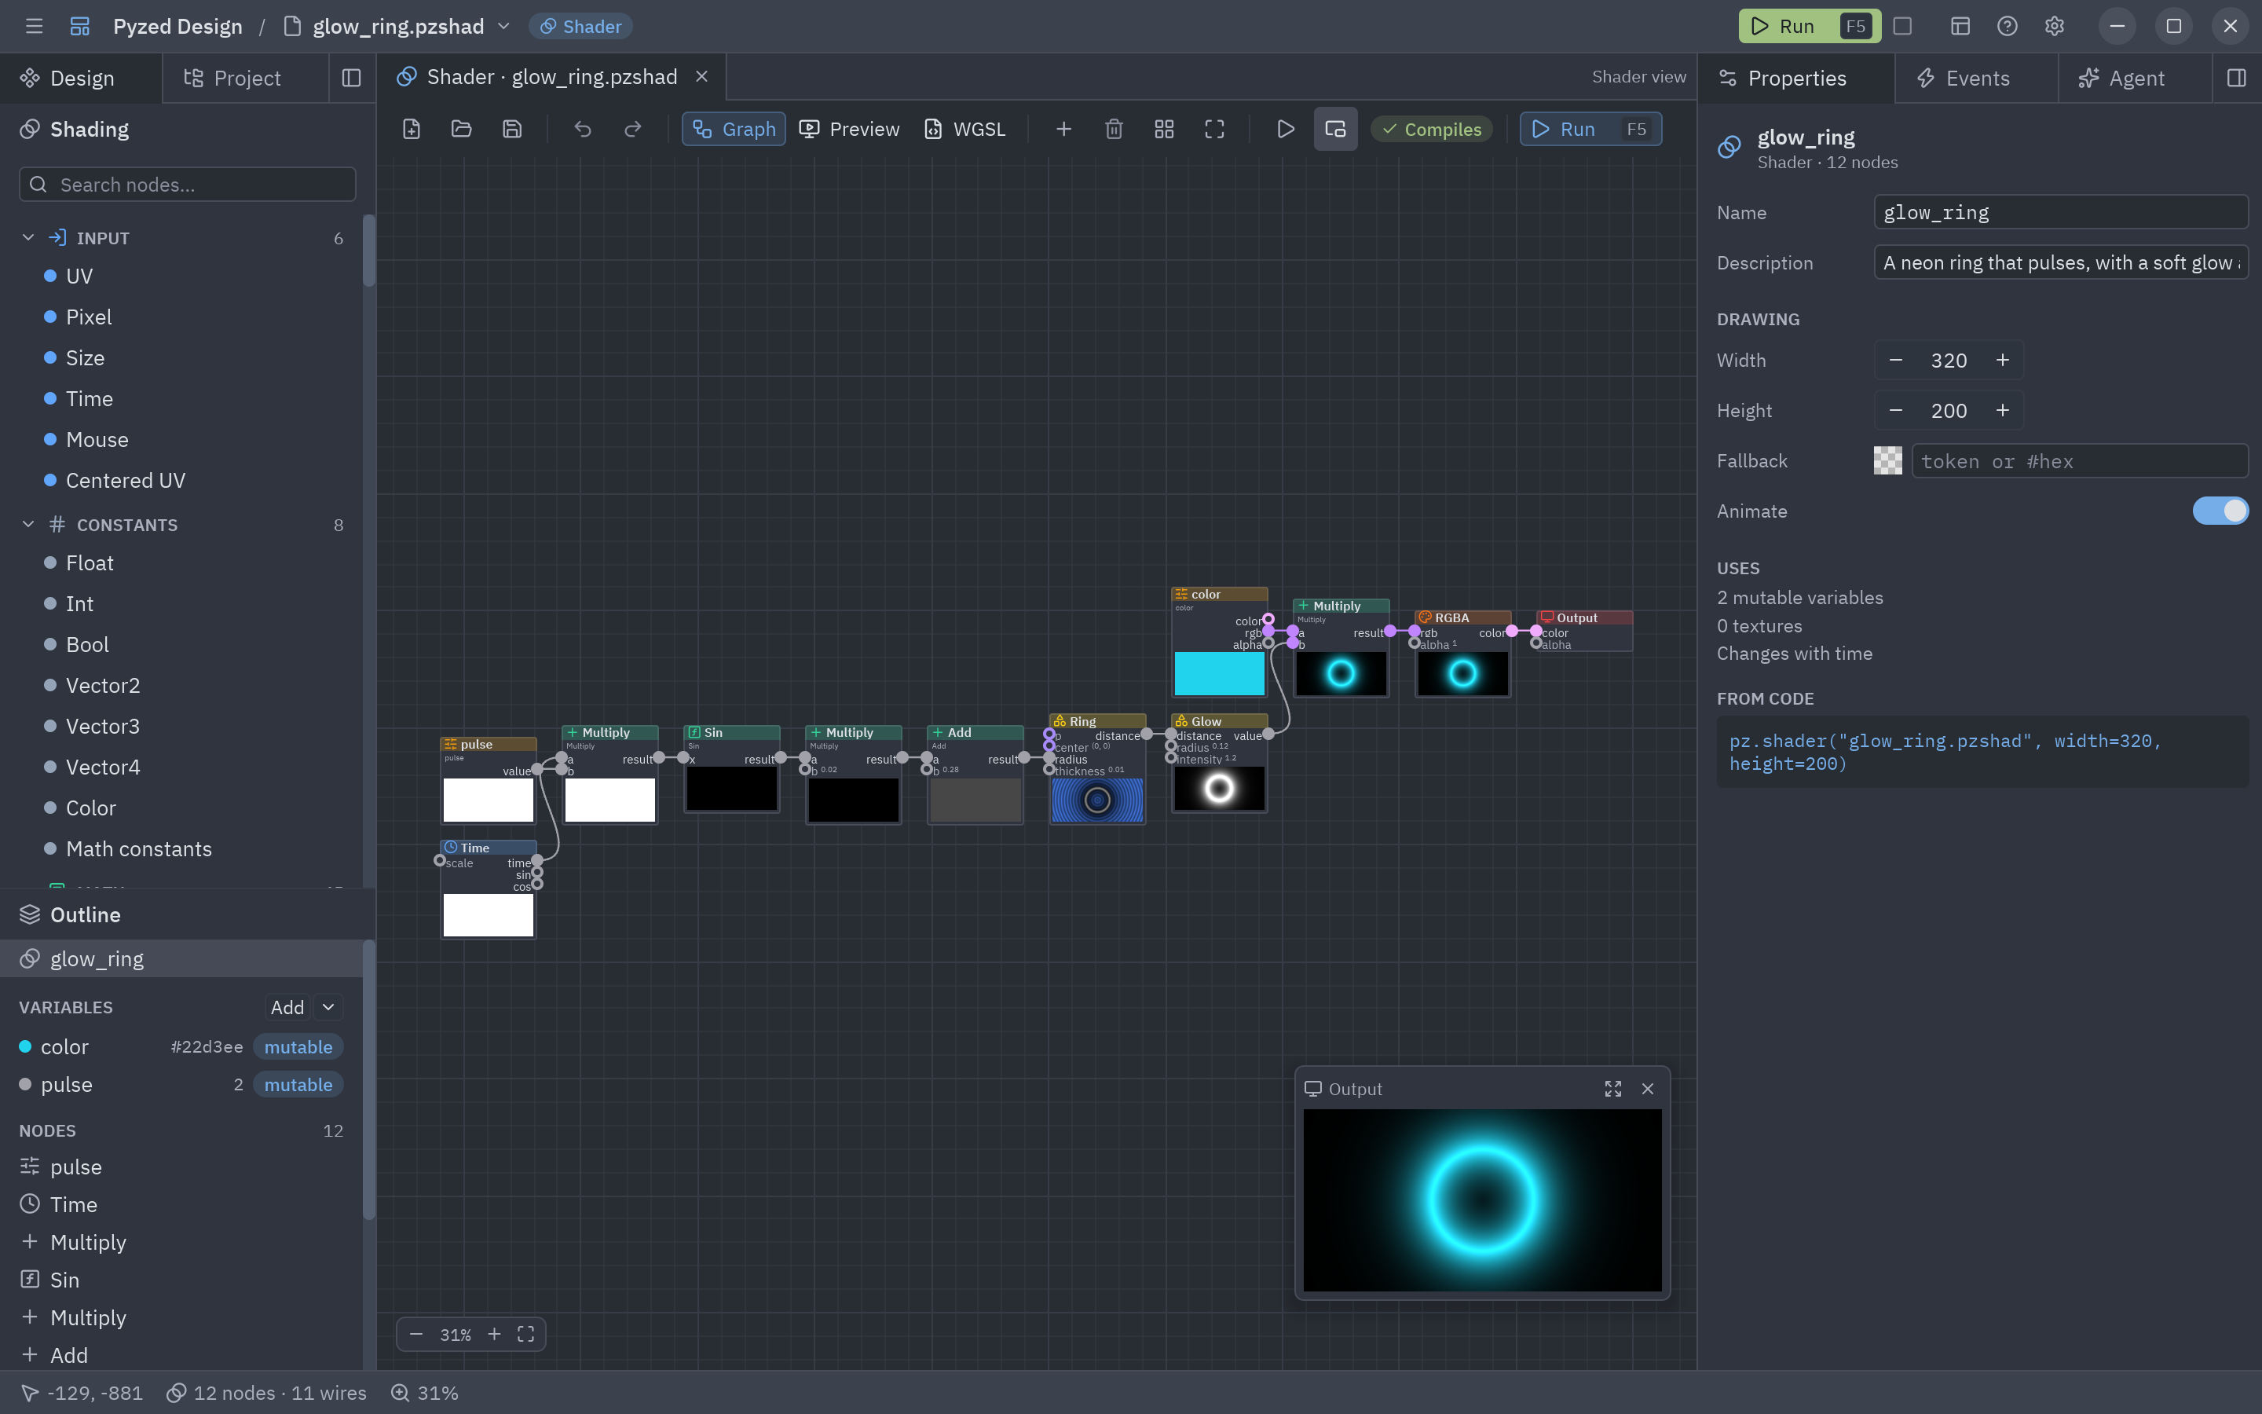Open a shader file with folder icon
The height and width of the screenshot is (1414, 2262).
[462, 129]
